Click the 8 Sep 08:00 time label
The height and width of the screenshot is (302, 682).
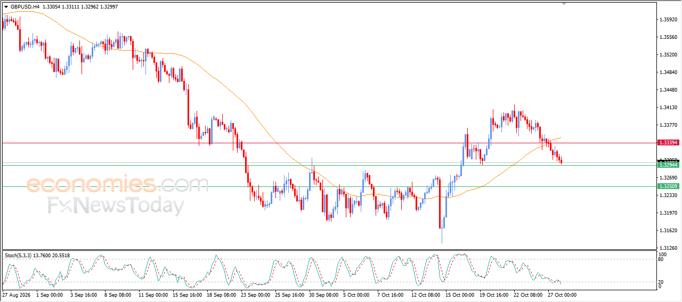click(118, 295)
